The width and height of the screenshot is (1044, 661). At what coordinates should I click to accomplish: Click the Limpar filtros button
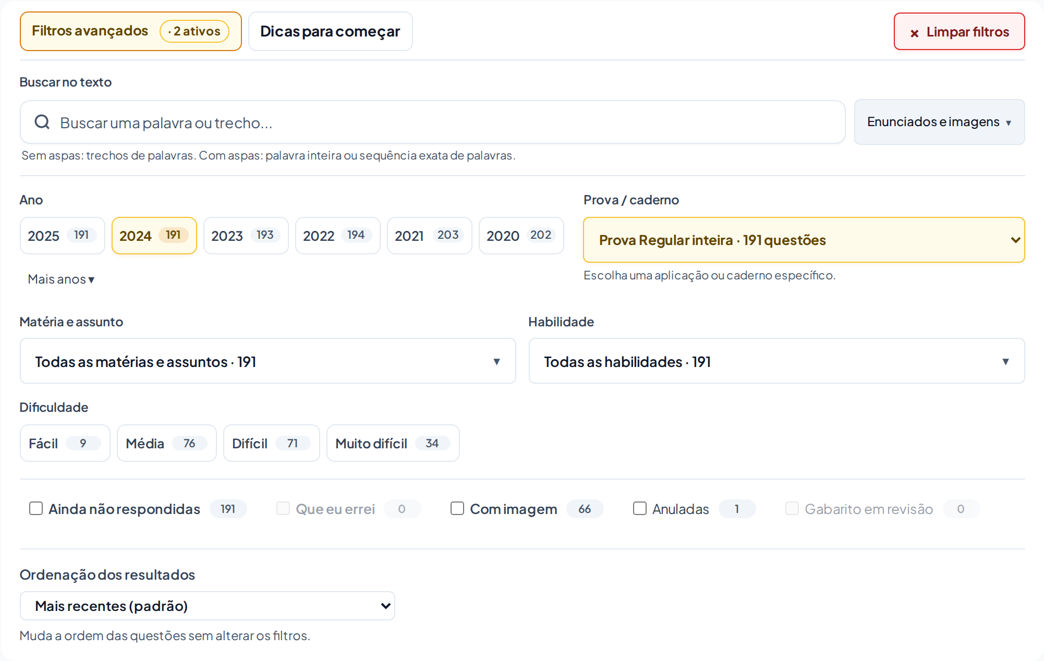(959, 31)
